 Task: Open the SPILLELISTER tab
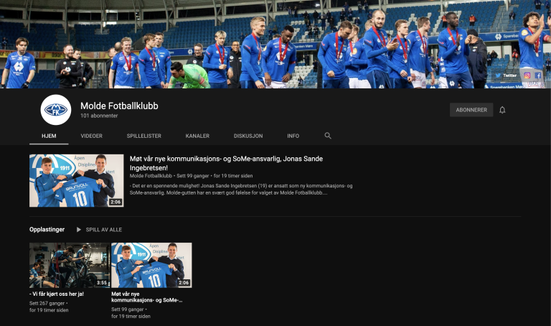point(144,136)
